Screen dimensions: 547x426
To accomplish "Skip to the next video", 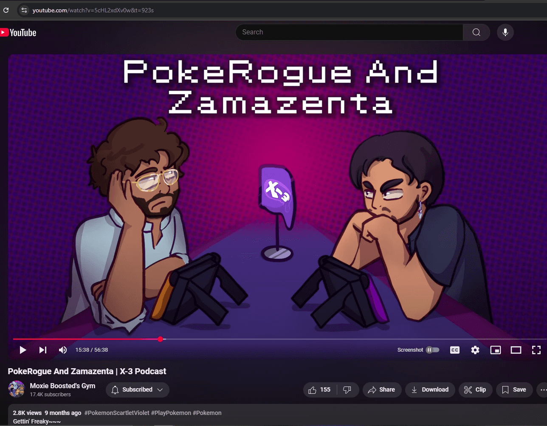I will (43, 350).
